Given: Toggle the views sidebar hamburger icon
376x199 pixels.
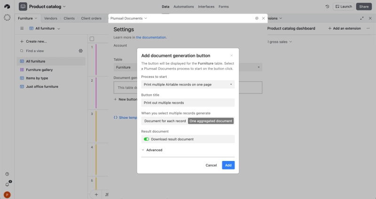Looking at the screenshot, I should point(22,28).
